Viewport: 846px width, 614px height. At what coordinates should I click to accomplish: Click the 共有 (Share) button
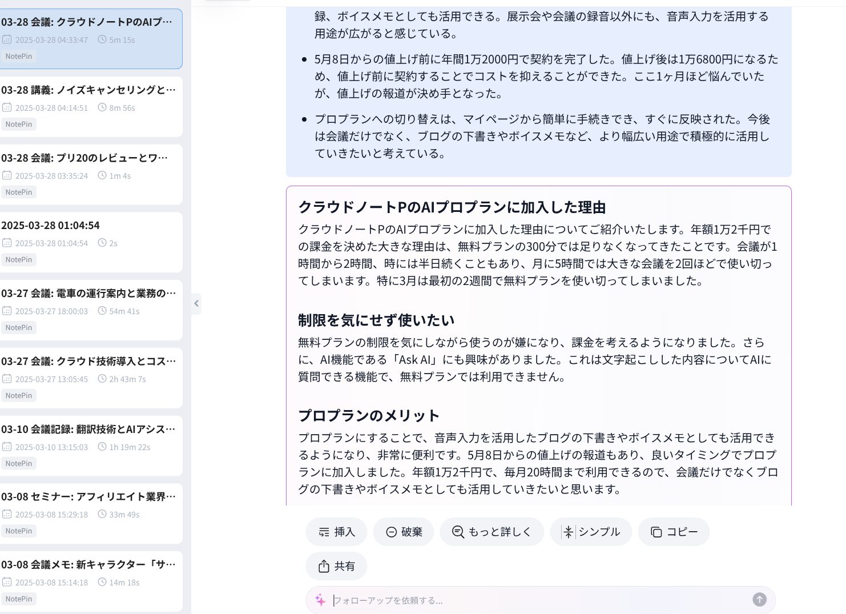coord(336,566)
